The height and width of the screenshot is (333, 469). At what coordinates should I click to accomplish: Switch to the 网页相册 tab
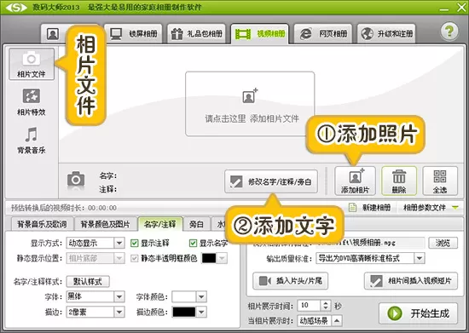pos(323,33)
